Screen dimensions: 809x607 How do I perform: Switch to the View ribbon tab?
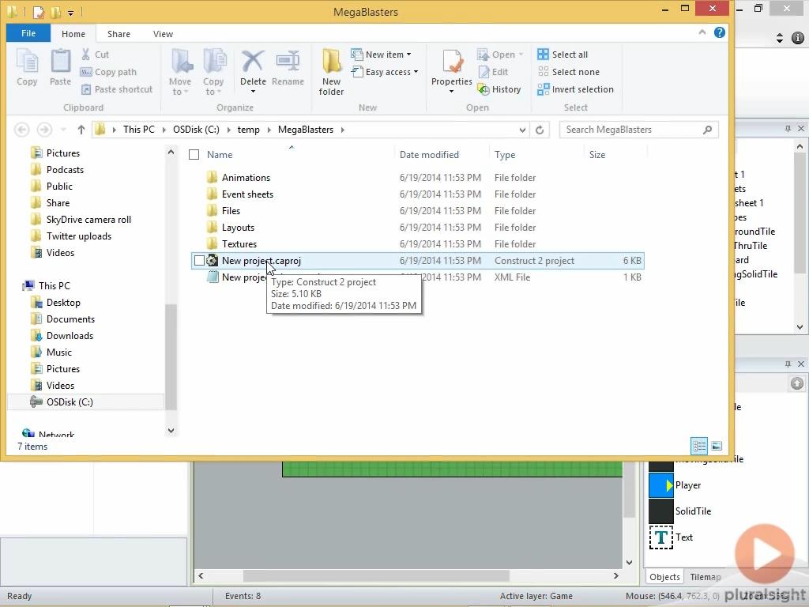click(x=163, y=33)
